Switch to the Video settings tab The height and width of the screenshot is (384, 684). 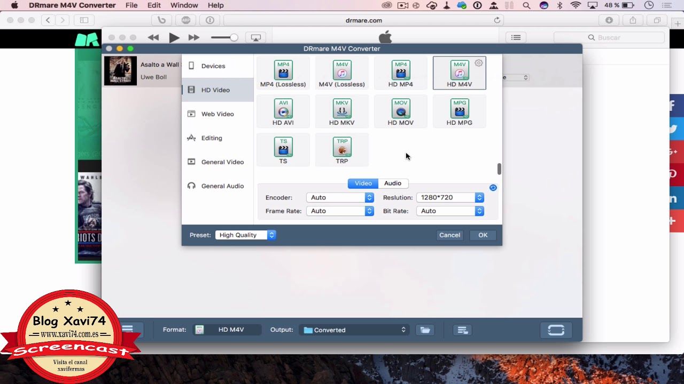point(363,183)
